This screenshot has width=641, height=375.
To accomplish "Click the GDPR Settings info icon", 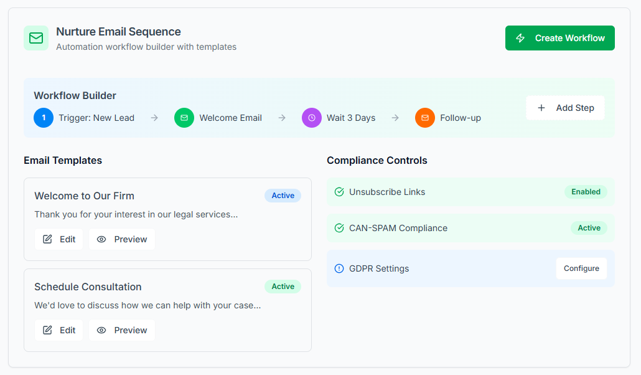I will (339, 268).
